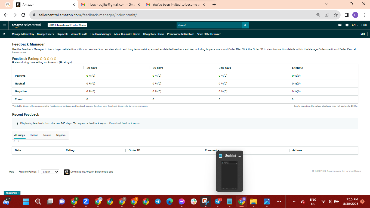Show hidden system tray icons

[x=294, y=201]
